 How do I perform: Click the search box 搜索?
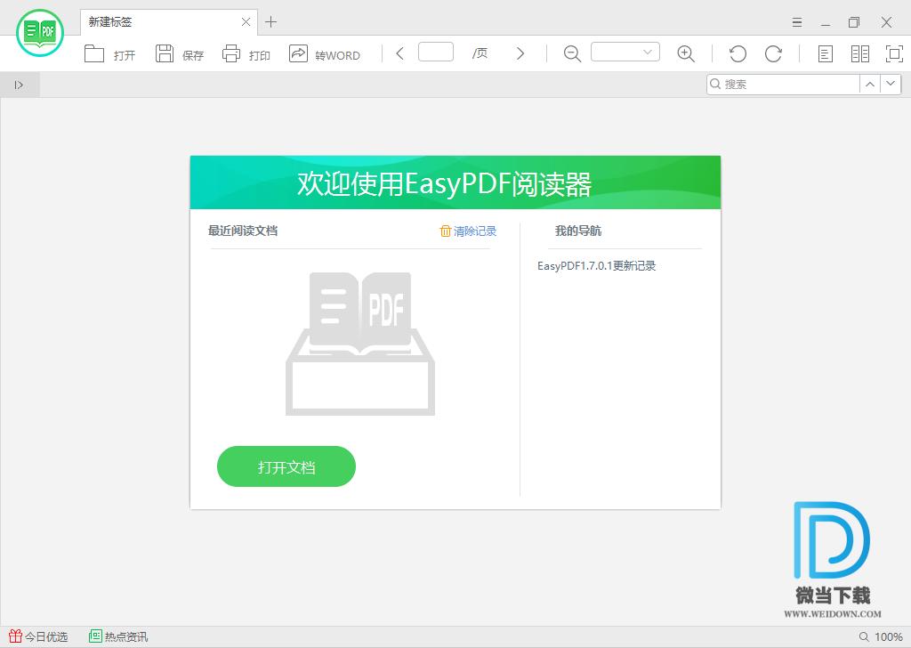[x=783, y=85]
